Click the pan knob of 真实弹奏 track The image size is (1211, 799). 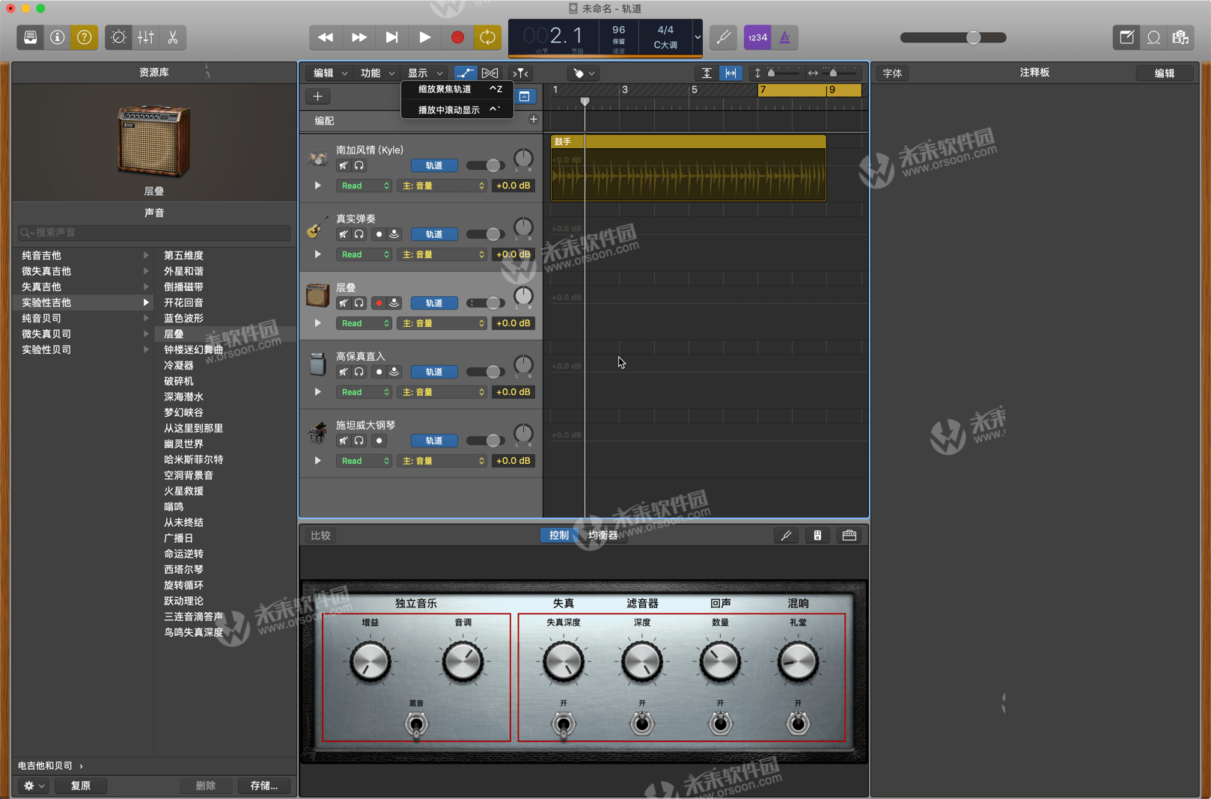tap(523, 227)
